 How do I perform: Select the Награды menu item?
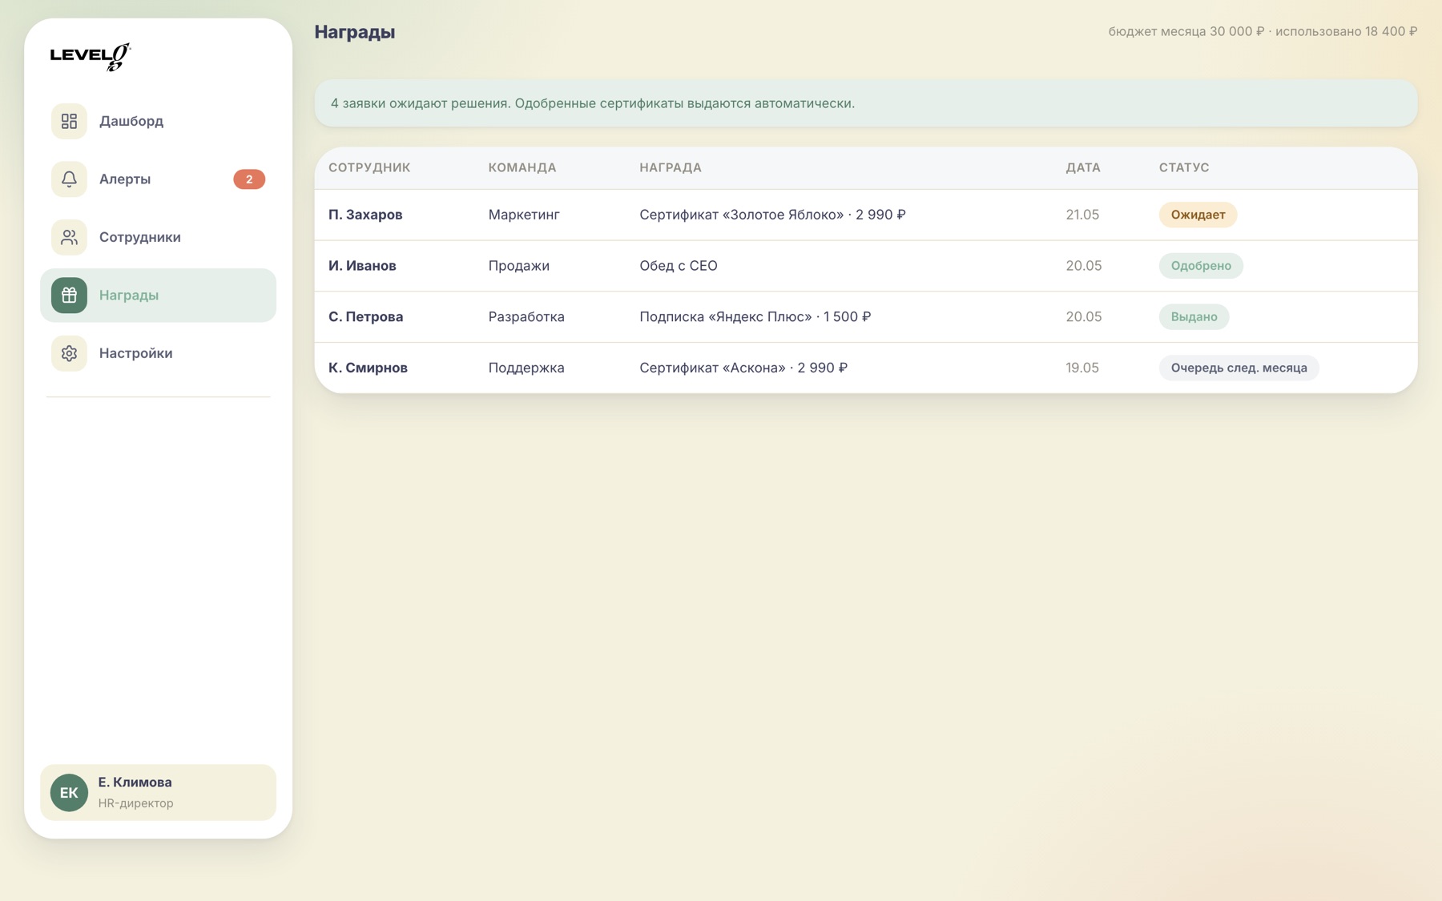158,295
